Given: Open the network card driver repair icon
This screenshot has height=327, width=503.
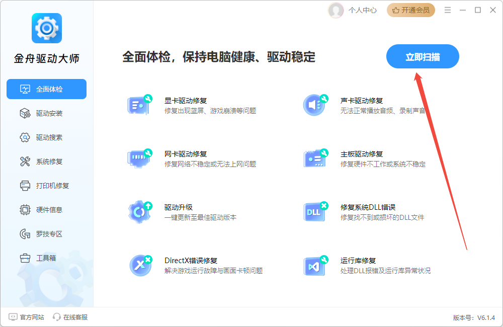Looking at the screenshot, I should coord(139,158).
